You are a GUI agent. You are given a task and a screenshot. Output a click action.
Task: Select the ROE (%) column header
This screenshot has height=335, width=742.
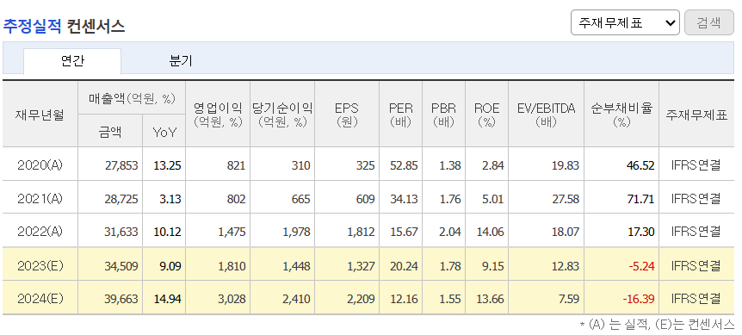tap(487, 115)
